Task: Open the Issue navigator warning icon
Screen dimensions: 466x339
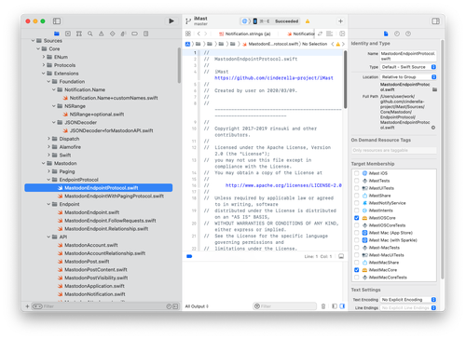Action: 102,34
